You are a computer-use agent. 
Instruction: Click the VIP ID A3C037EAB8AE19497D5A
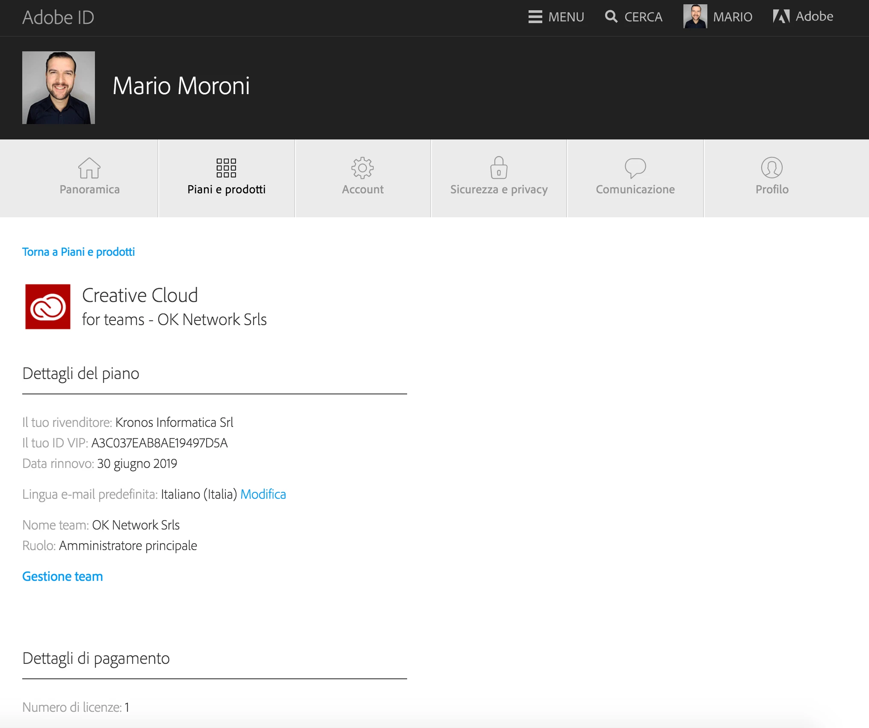pyautogui.click(x=160, y=443)
